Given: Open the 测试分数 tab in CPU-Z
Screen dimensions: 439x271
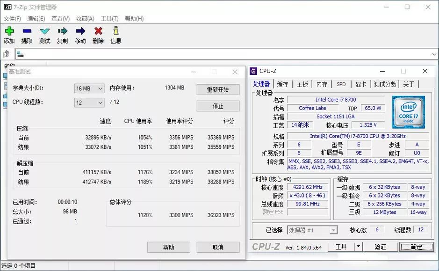Looking at the screenshot, I should click(x=384, y=84).
